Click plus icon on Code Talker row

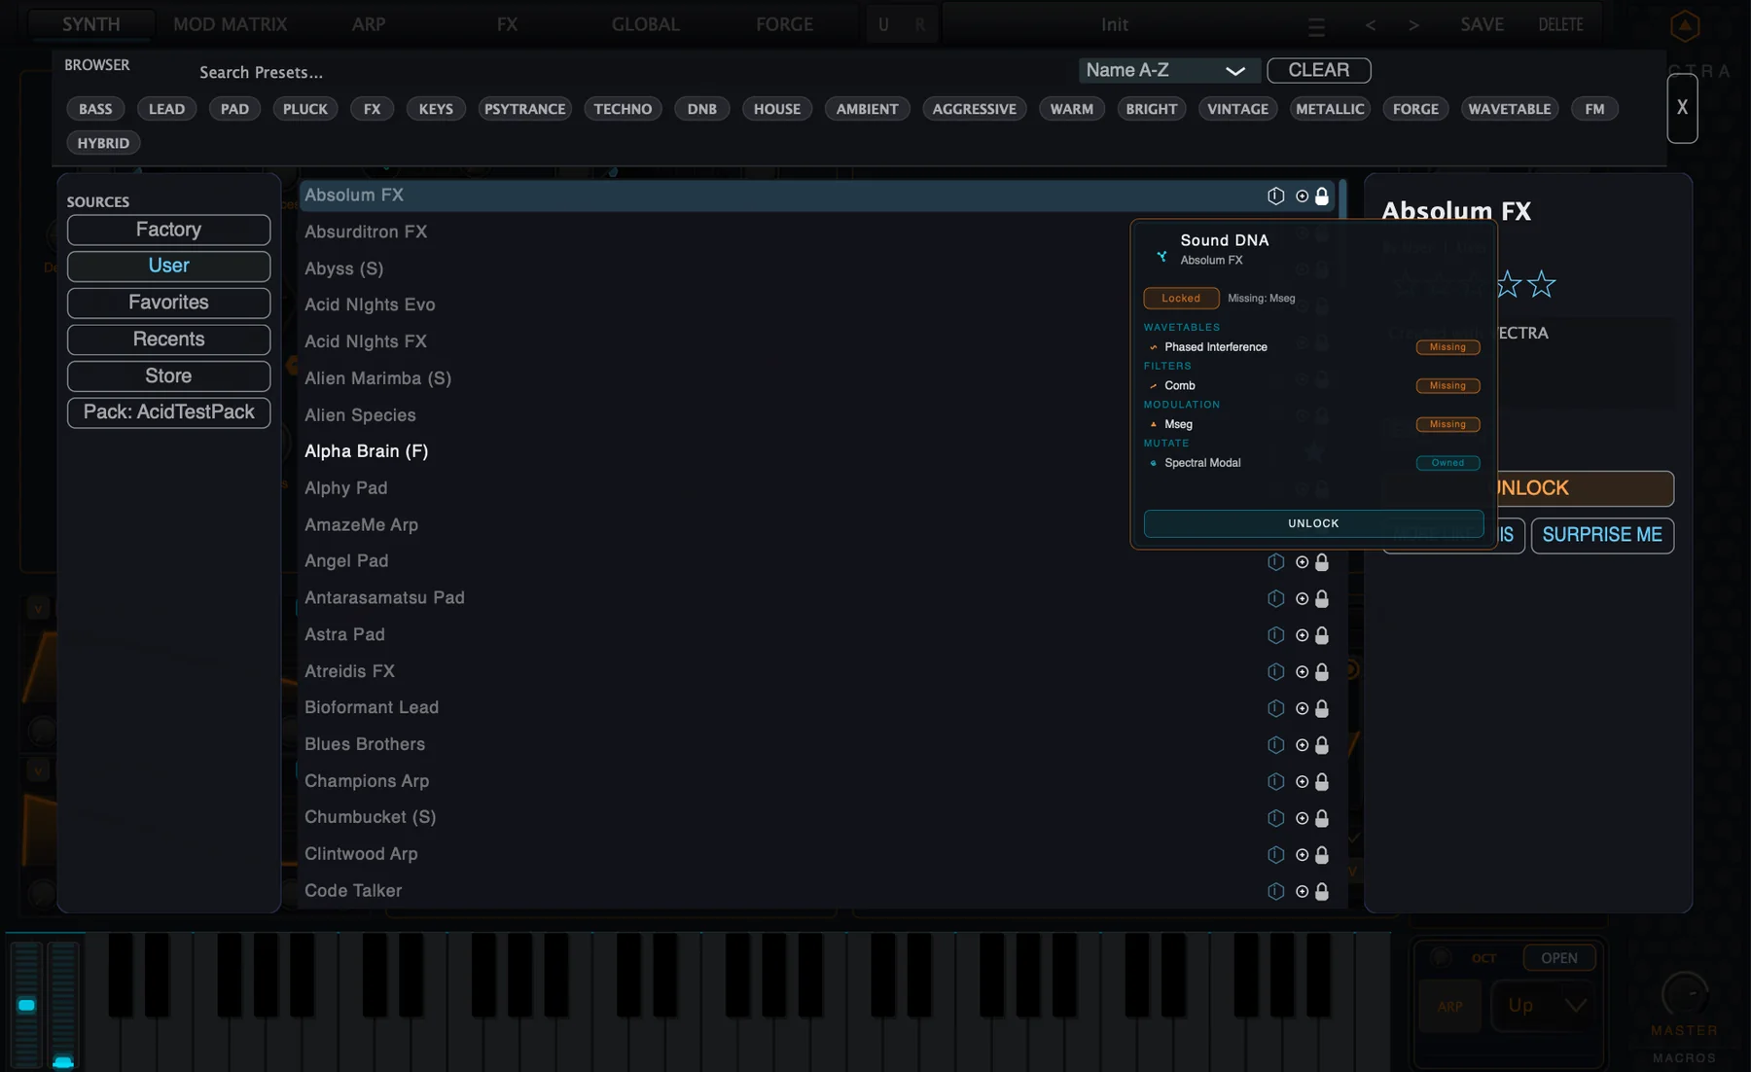(1302, 892)
